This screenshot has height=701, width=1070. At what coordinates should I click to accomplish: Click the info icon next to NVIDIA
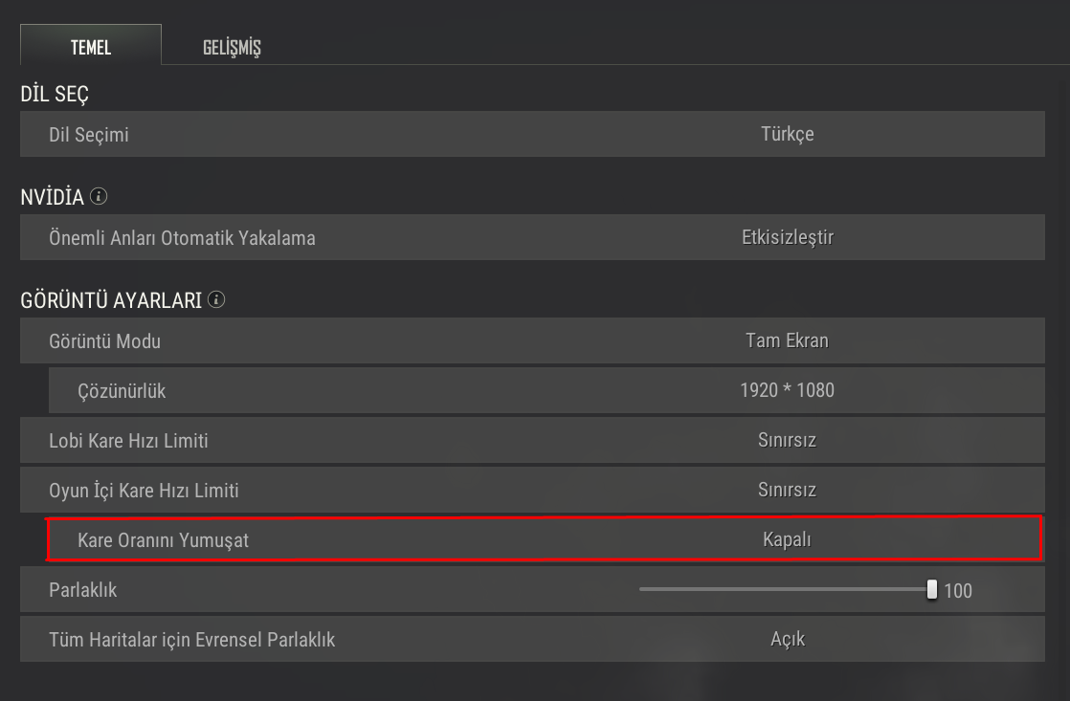(99, 197)
